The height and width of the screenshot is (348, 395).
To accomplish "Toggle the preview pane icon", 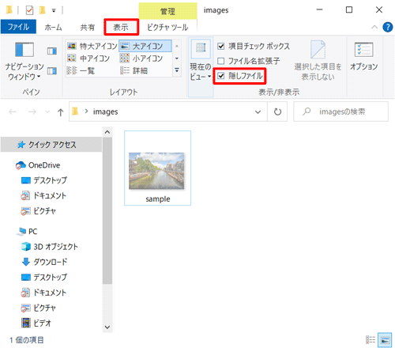I will (x=52, y=51).
